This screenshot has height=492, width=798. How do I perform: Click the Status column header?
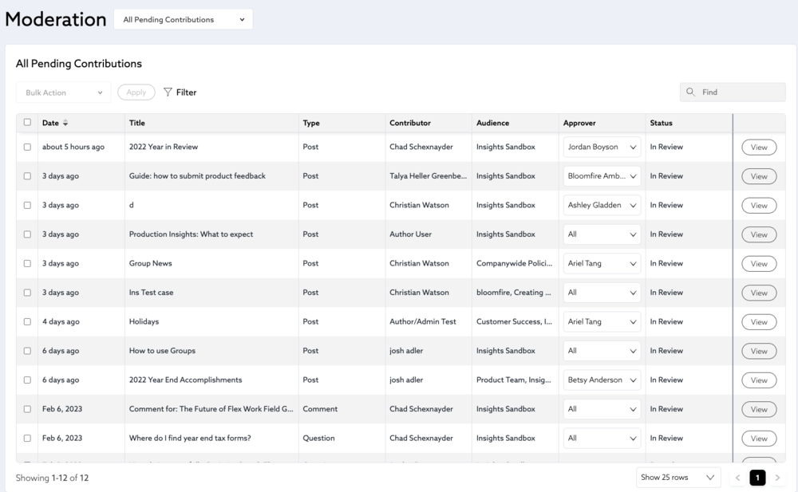(661, 124)
